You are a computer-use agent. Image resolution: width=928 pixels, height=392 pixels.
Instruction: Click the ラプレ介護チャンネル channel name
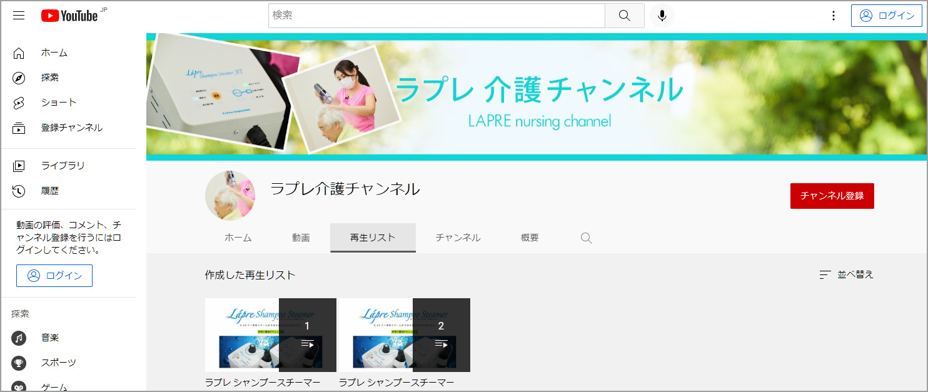pyautogui.click(x=345, y=189)
